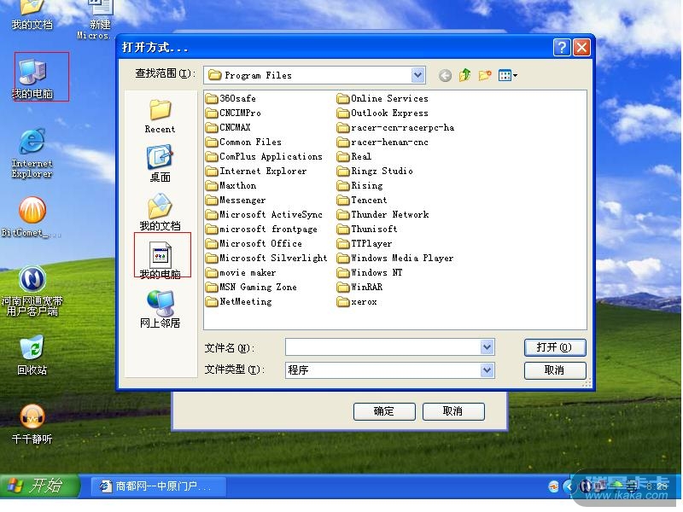Select the Thunisoft folder

coord(367,229)
